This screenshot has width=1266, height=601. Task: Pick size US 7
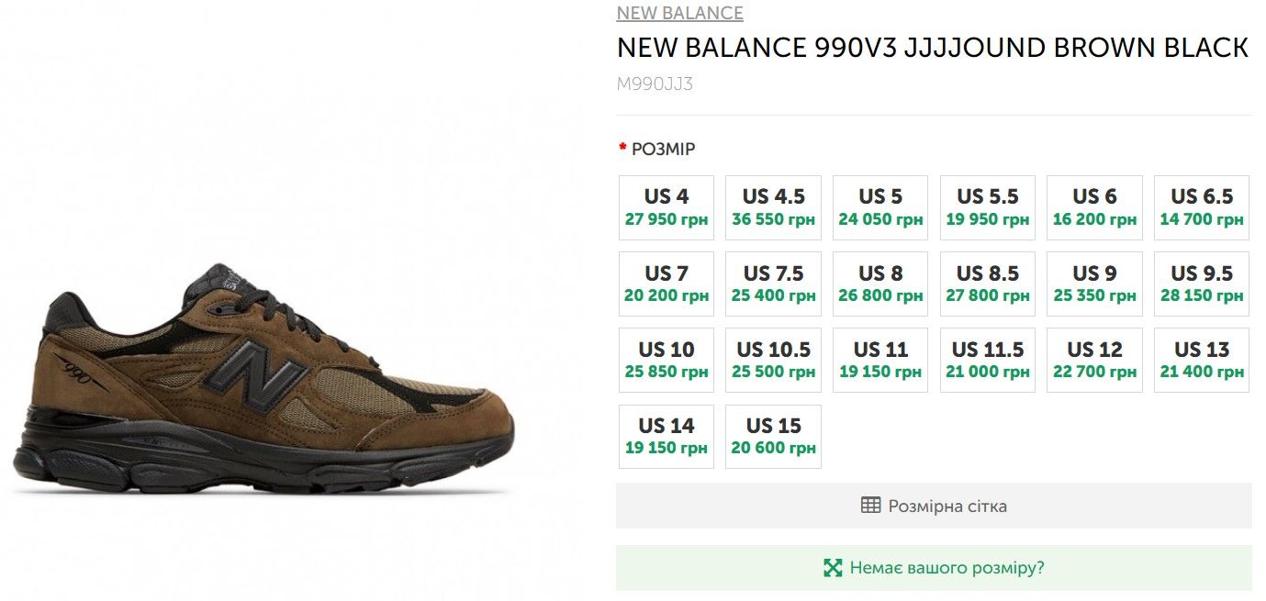point(667,284)
